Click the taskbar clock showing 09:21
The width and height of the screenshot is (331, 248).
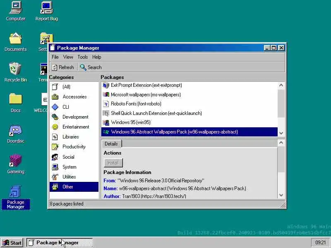coord(320,243)
